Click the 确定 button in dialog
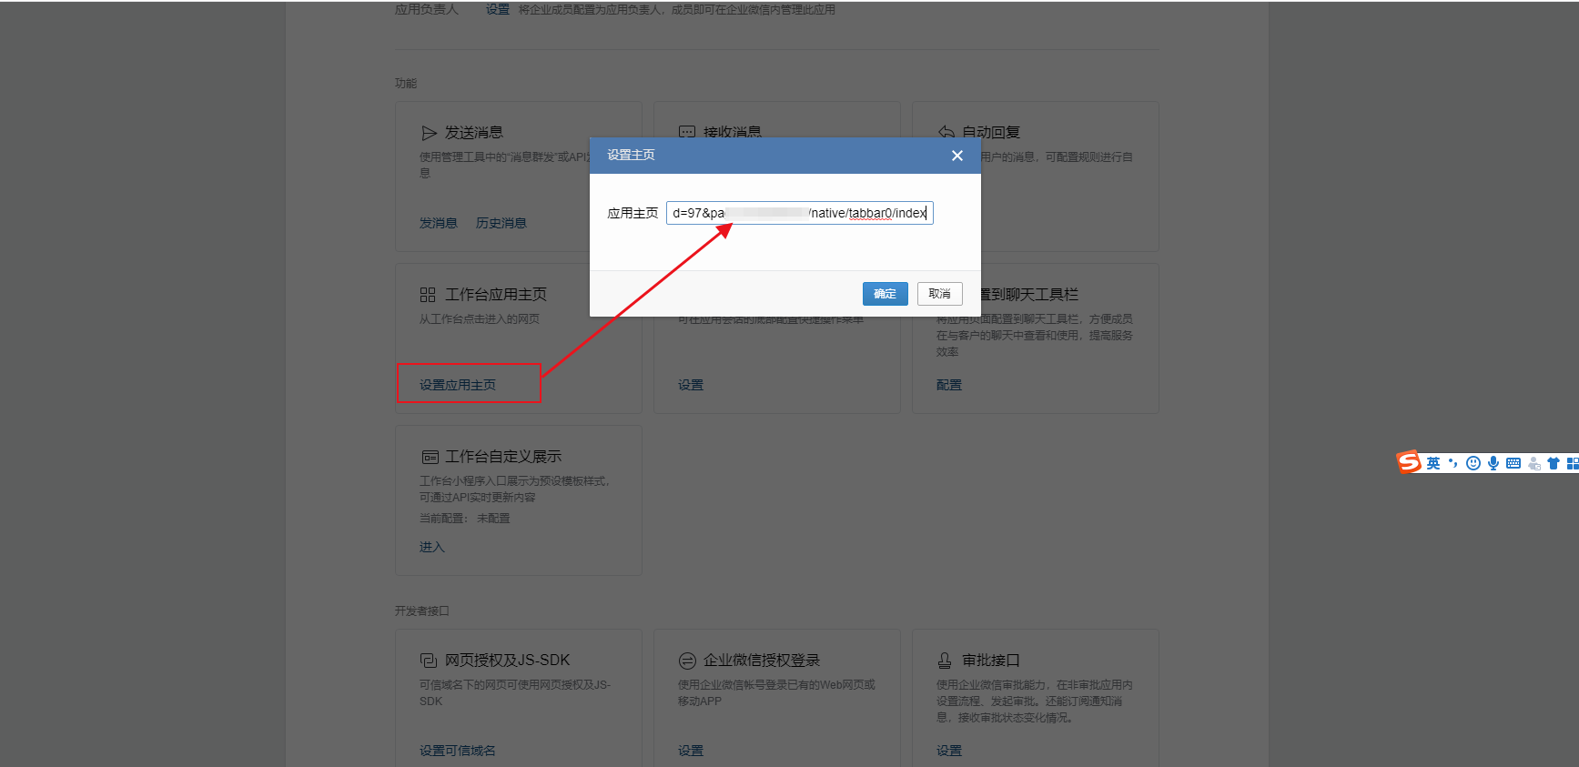The image size is (1579, 767). [x=885, y=294]
